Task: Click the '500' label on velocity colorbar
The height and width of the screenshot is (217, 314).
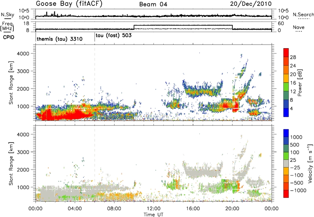Action: pyautogui.click(x=295, y=145)
